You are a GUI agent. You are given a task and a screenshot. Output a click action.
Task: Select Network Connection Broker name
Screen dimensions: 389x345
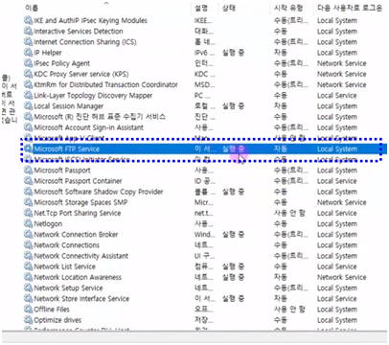point(76,235)
